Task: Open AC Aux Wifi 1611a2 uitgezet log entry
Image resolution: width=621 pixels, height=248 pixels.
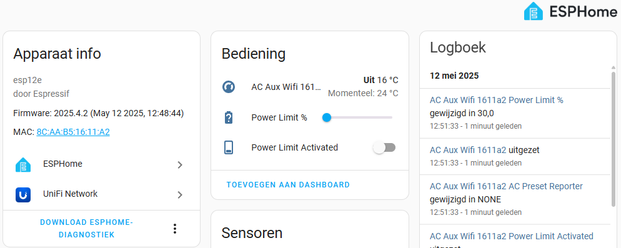Action: [468, 150]
